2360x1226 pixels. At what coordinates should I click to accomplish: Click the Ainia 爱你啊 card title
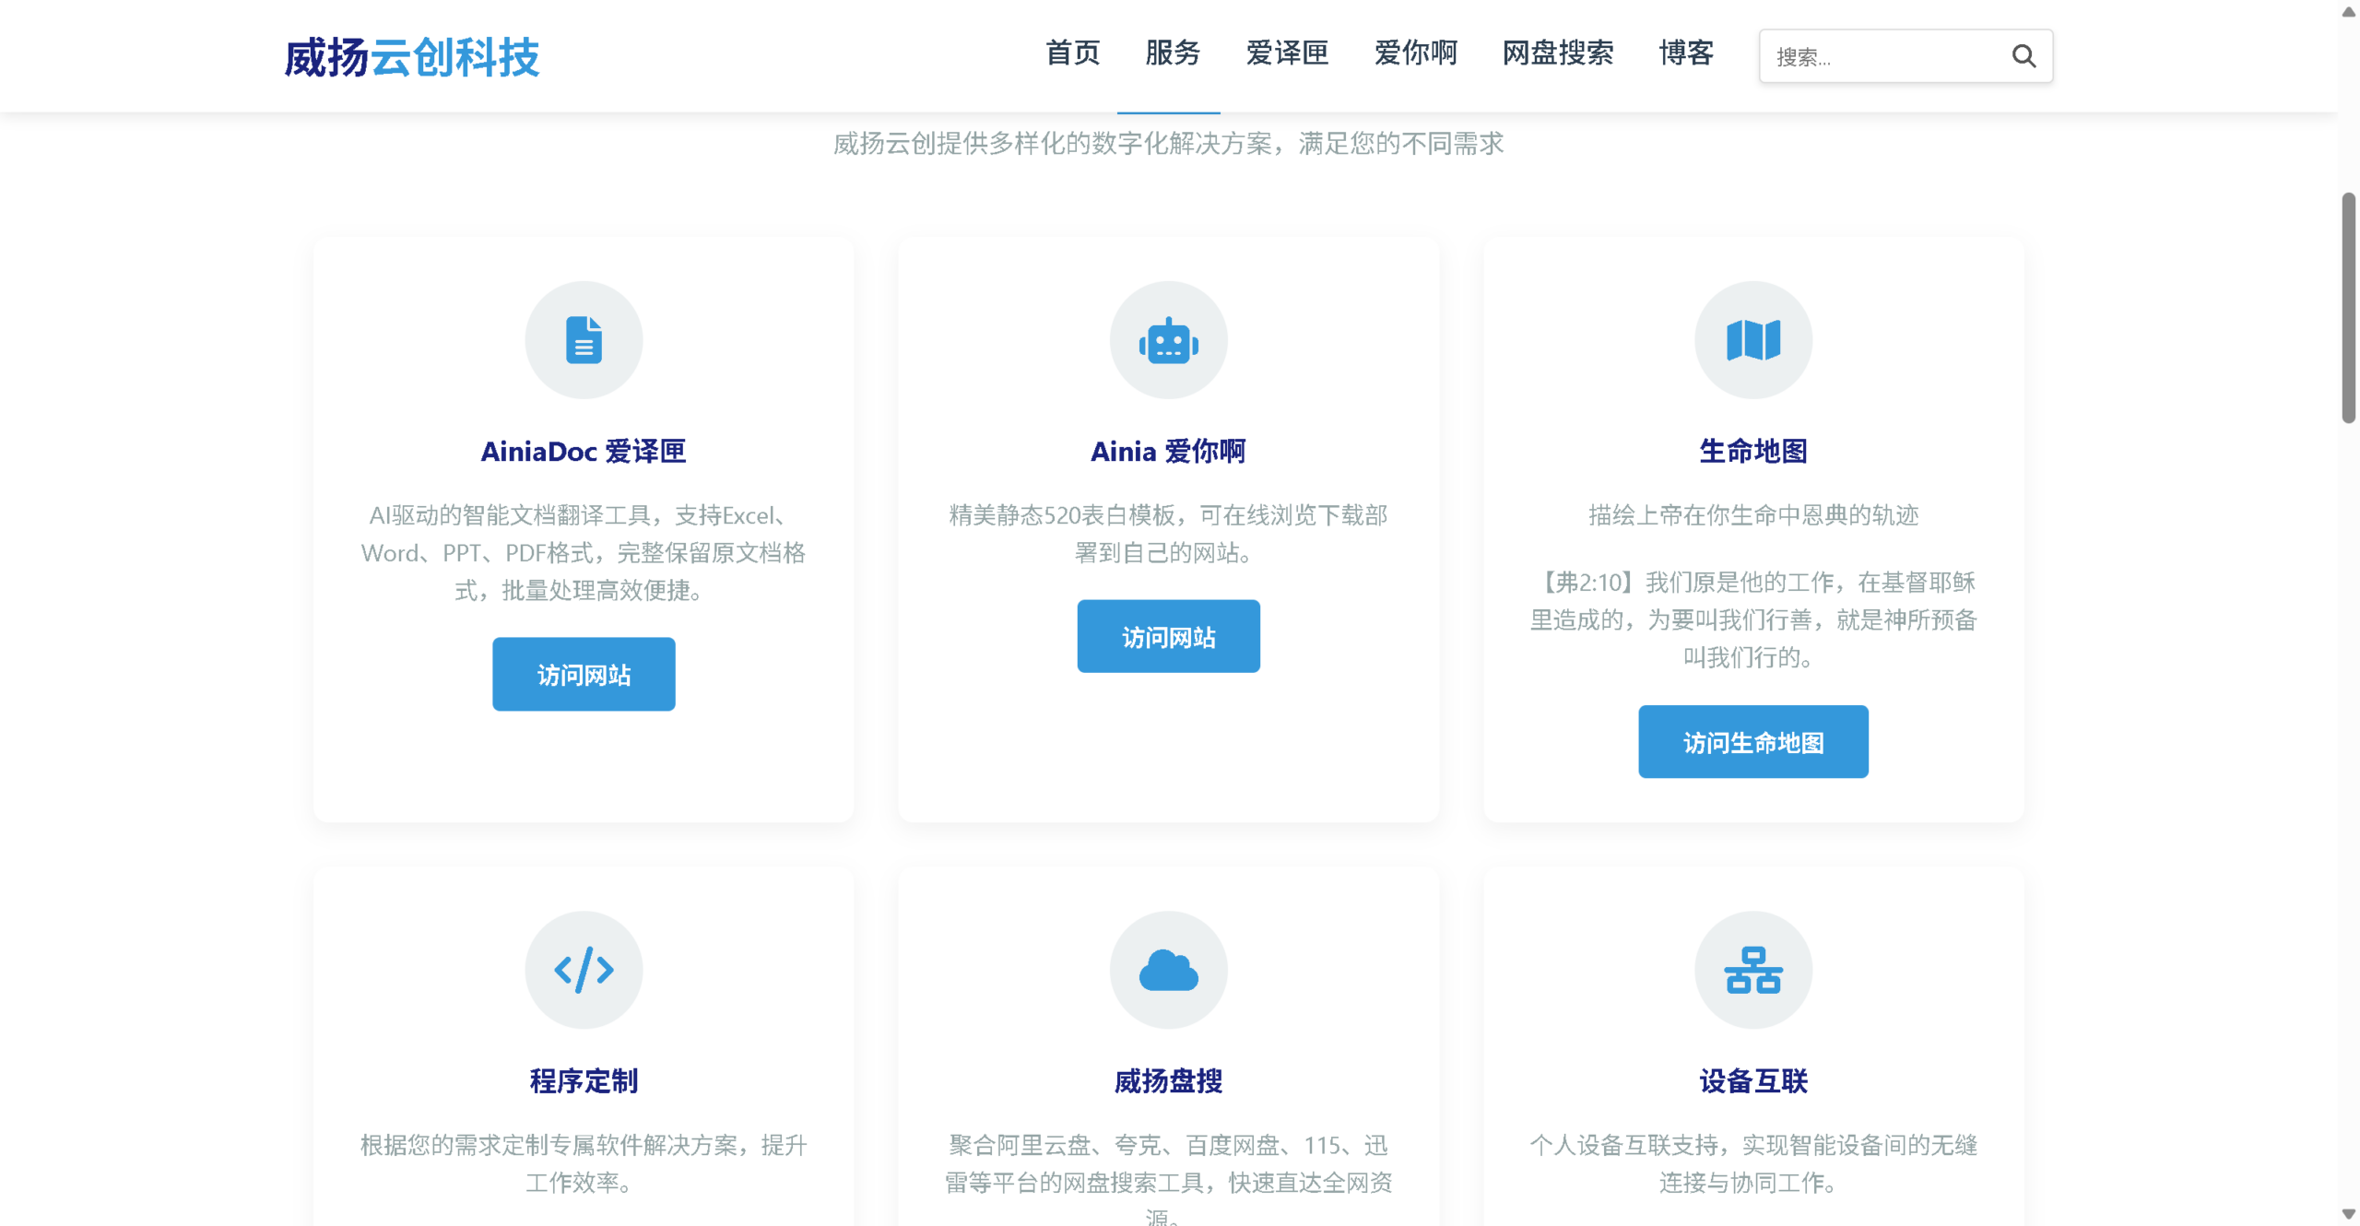[1168, 451]
